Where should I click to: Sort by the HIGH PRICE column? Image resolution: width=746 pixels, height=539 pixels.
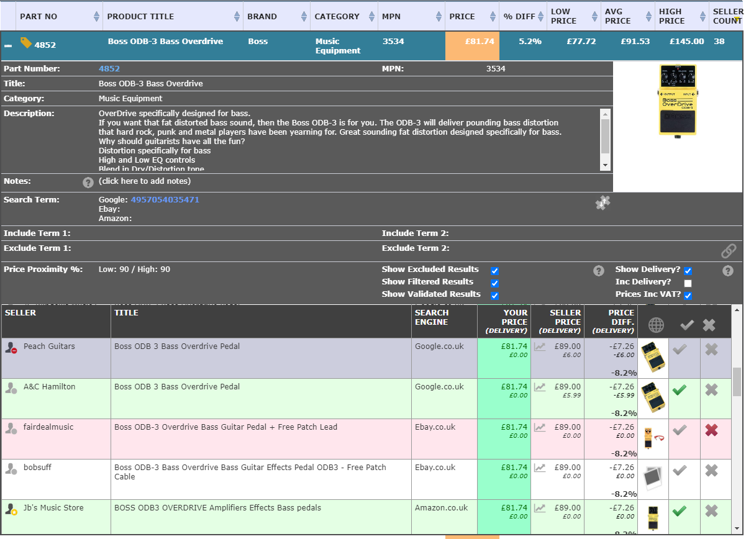tap(681, 17)
